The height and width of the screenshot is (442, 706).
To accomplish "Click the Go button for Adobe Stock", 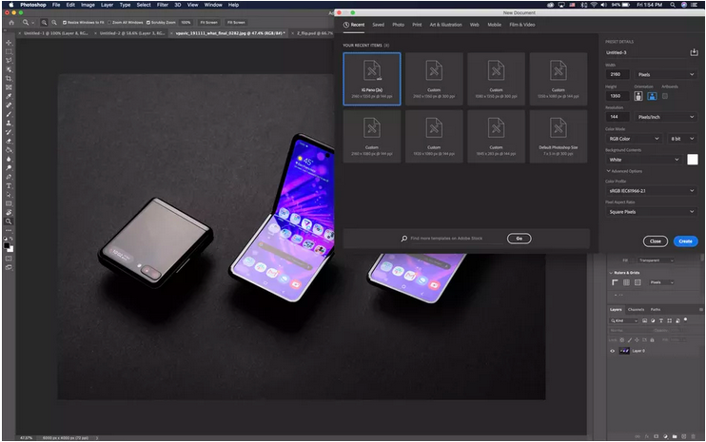I will (x=520, y=239).
